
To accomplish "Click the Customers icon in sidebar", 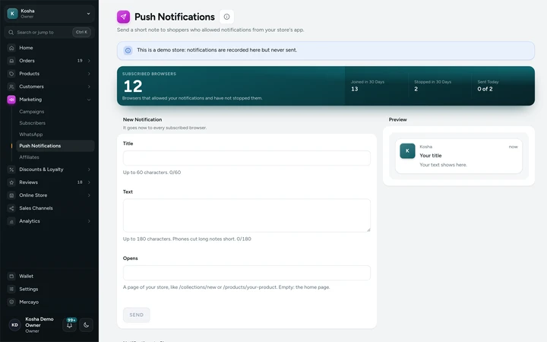I will [x=11, y=87].
